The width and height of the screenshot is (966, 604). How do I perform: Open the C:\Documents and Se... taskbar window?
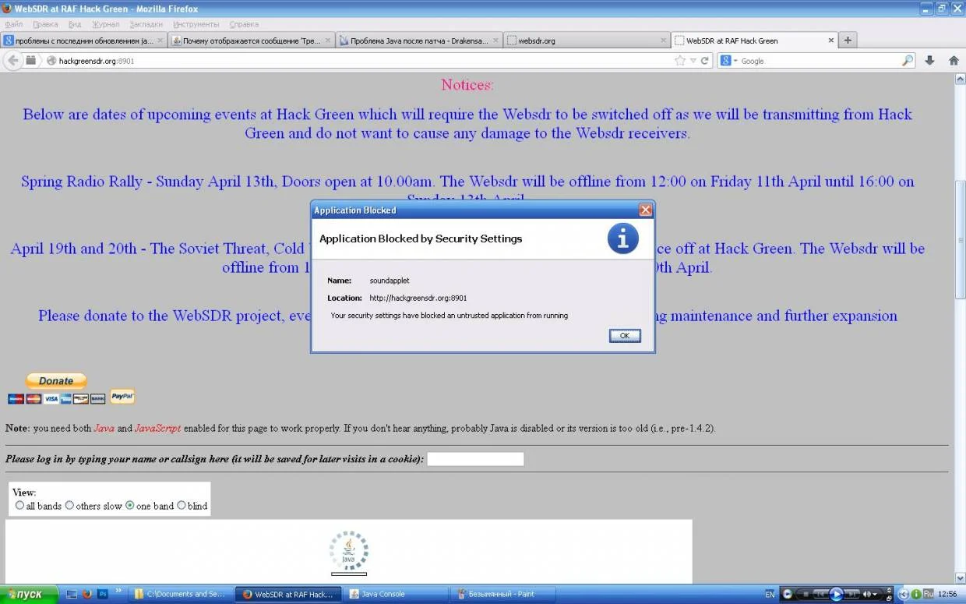[180, 594]
